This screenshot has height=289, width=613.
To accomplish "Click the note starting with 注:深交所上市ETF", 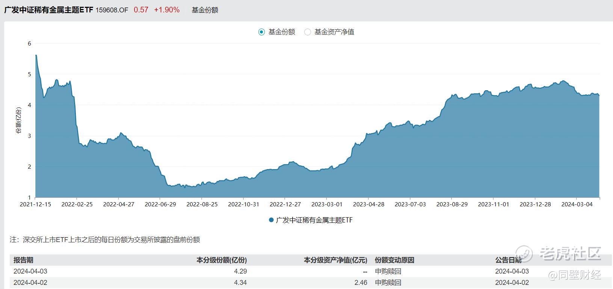I will click(x=105, y=240).
